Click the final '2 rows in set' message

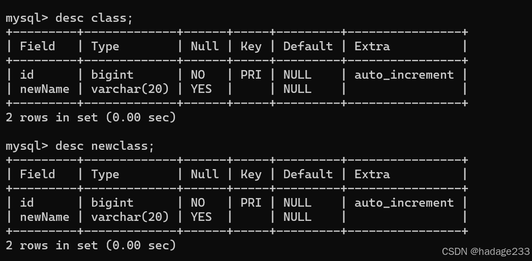point(91,245)
